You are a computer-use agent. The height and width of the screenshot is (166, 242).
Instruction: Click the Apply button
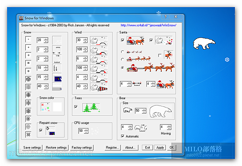[x=160, y=147]
